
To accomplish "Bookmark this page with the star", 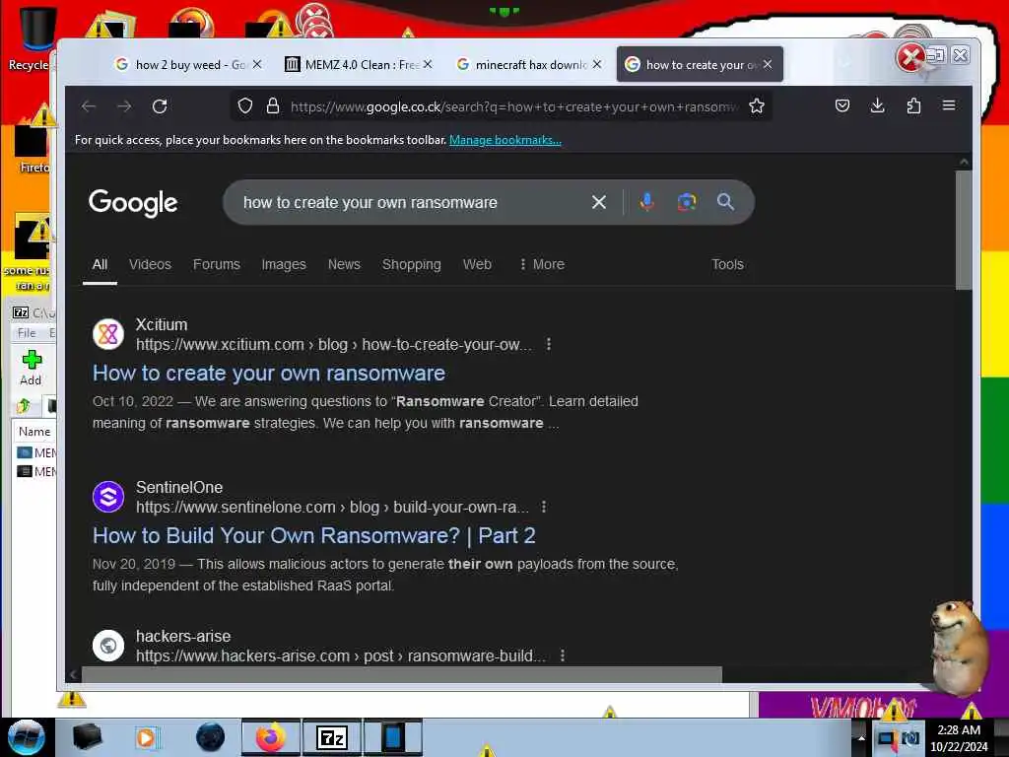I will coord(757,106).
